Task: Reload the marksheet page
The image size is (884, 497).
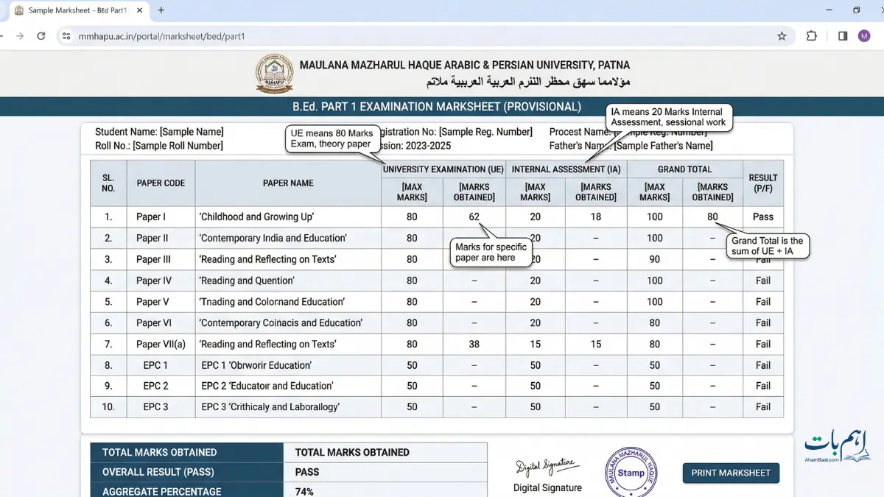Action: [x=41, y=35]
